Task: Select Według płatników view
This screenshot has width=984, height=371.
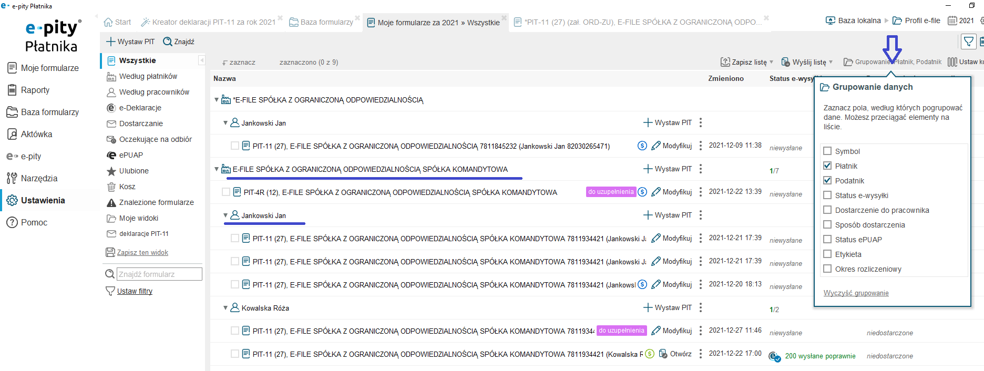Action: [142, 76]
